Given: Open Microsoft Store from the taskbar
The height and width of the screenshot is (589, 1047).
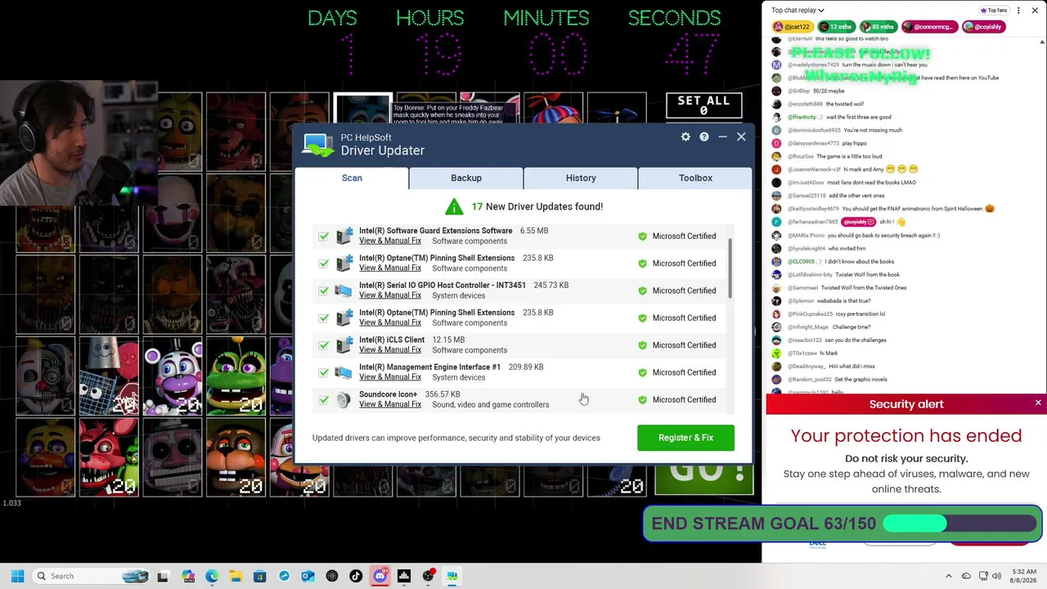Looking at the screenshot, I should coord(259,576).
